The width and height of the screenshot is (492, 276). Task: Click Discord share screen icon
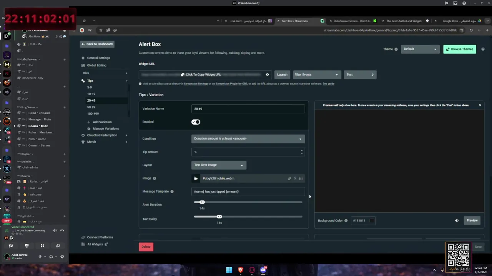coord(27,246)
